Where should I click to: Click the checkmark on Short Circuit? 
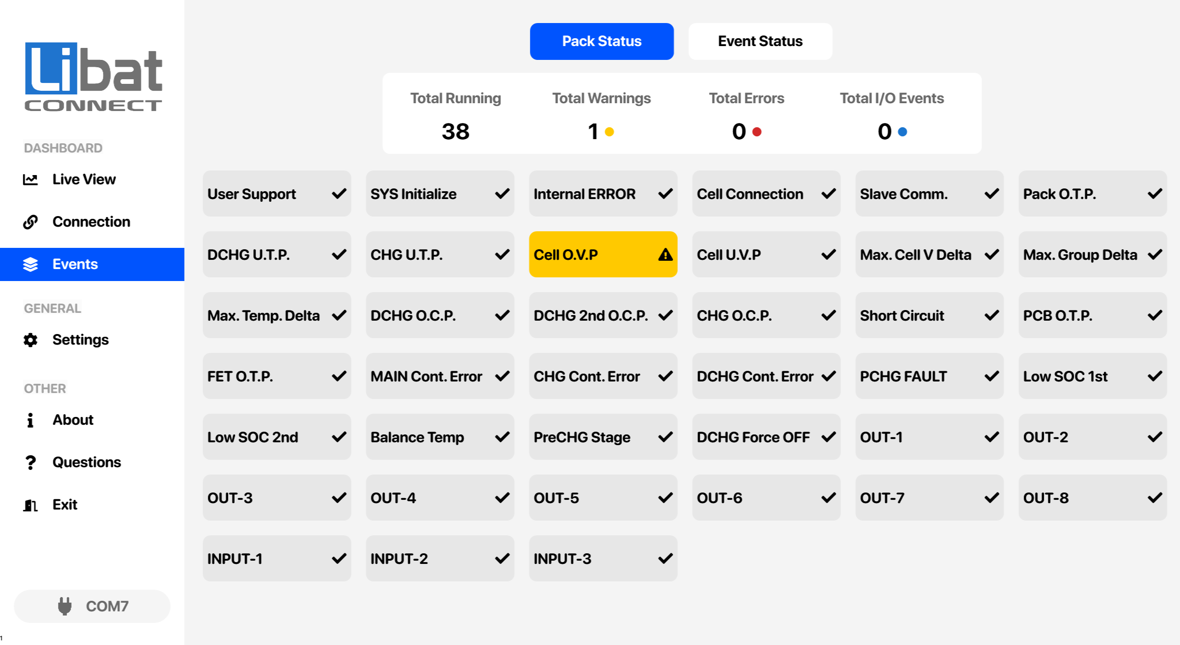pyautogui.click(x=991, y=315)
